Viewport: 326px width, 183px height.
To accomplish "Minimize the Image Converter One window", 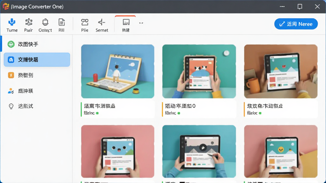I will pos(282,7).
